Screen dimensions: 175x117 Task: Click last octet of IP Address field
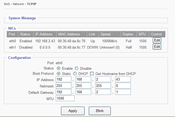(x=123, y=80)
